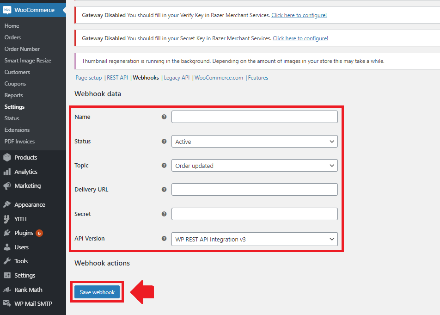Image resolution: width=440 pixels, height=315 pixels.
Task: Click the help tooltip icon beside Secret
Action: (164, 214)
